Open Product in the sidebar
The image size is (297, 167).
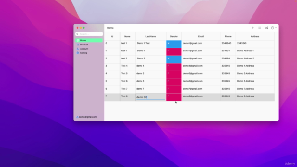tap(89, 45)
